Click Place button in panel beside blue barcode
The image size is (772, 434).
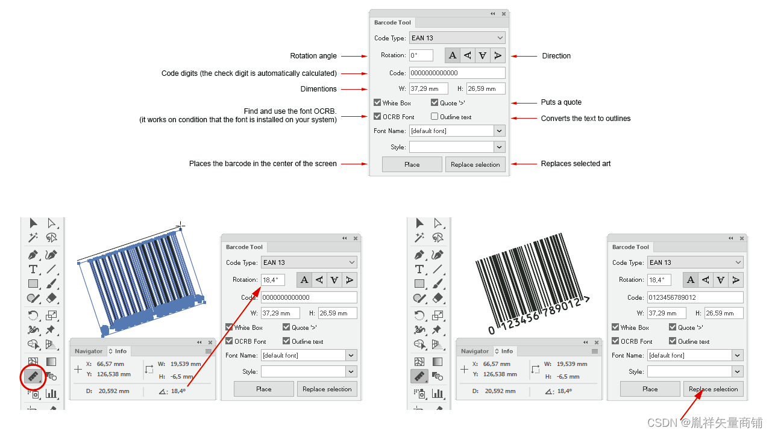click(264, 389)
